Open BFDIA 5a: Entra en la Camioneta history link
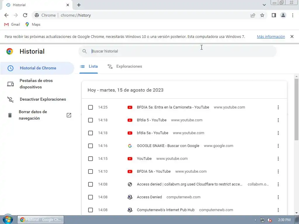 [x=173, y=107]
